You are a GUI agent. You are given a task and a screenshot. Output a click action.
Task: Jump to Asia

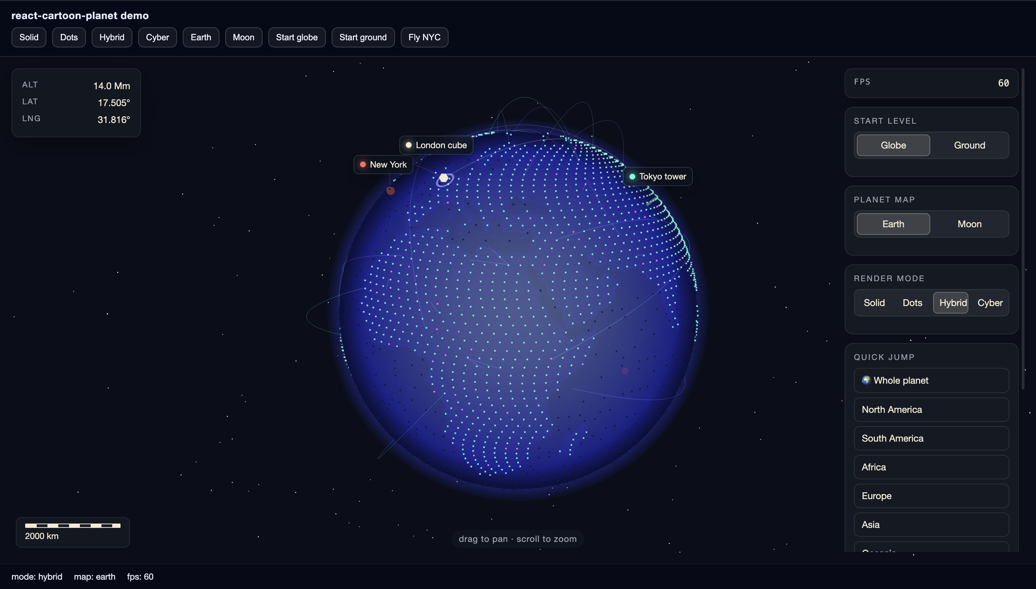931,524
